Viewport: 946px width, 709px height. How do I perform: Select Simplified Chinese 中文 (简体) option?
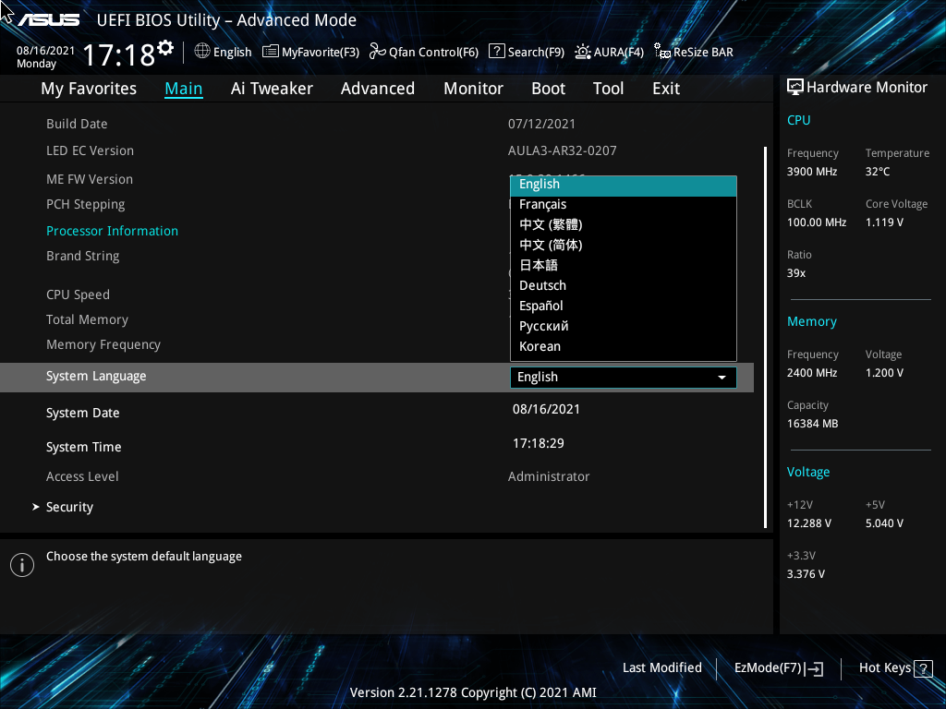tap(624, 245)
